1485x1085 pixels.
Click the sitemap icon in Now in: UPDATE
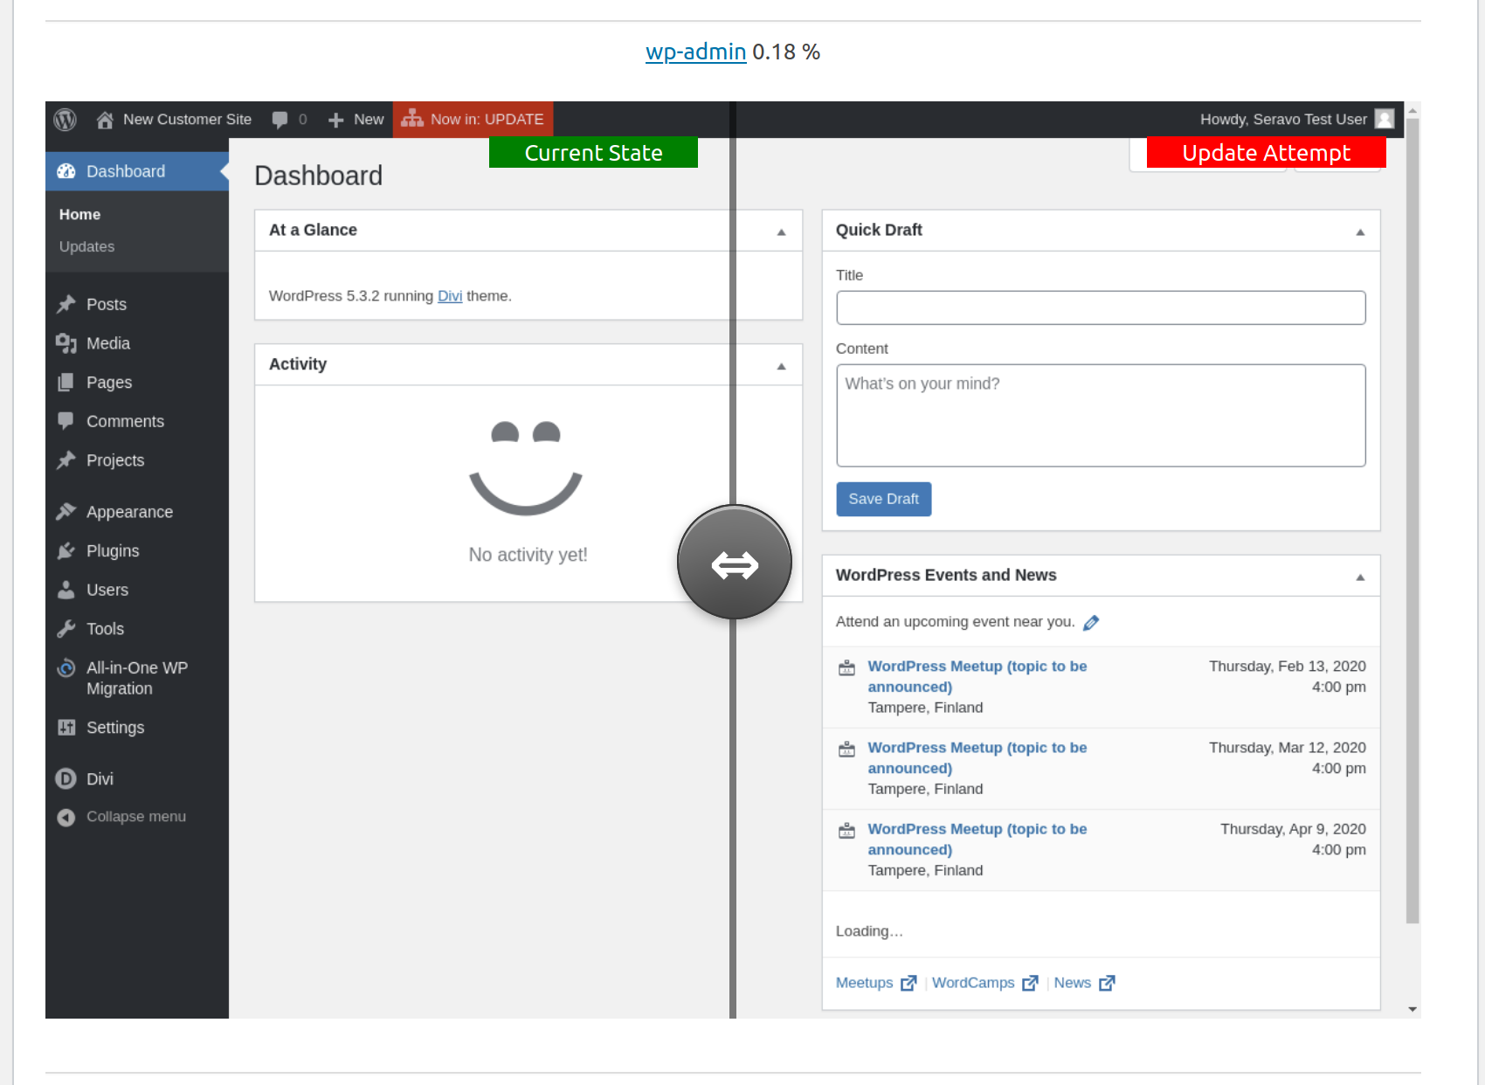(x=412, y=119)
